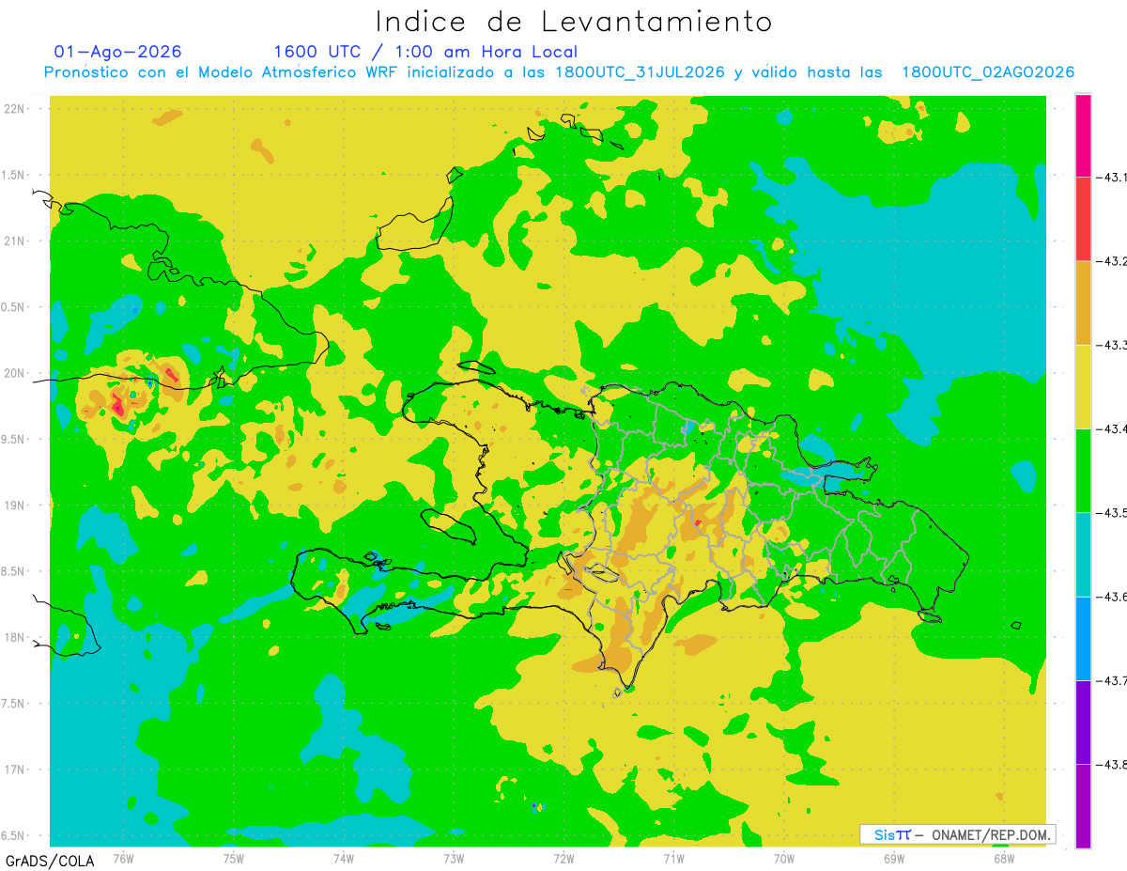Click the "SisTT" logo text in the label box
Viewport: 1127px width, 871px height.
coord(892,834)
